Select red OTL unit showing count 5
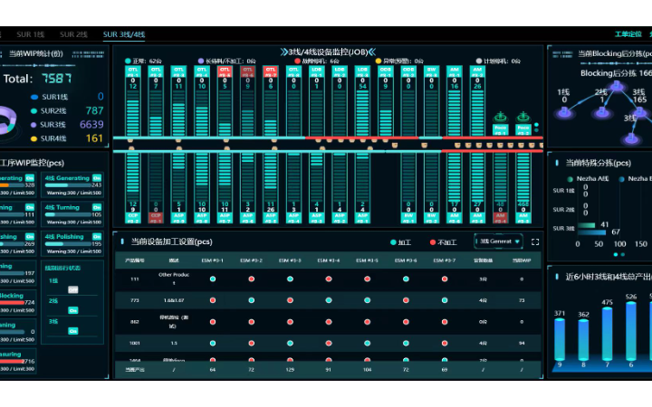This screenshot has height=407, width=652. click(x=225, y=100)
